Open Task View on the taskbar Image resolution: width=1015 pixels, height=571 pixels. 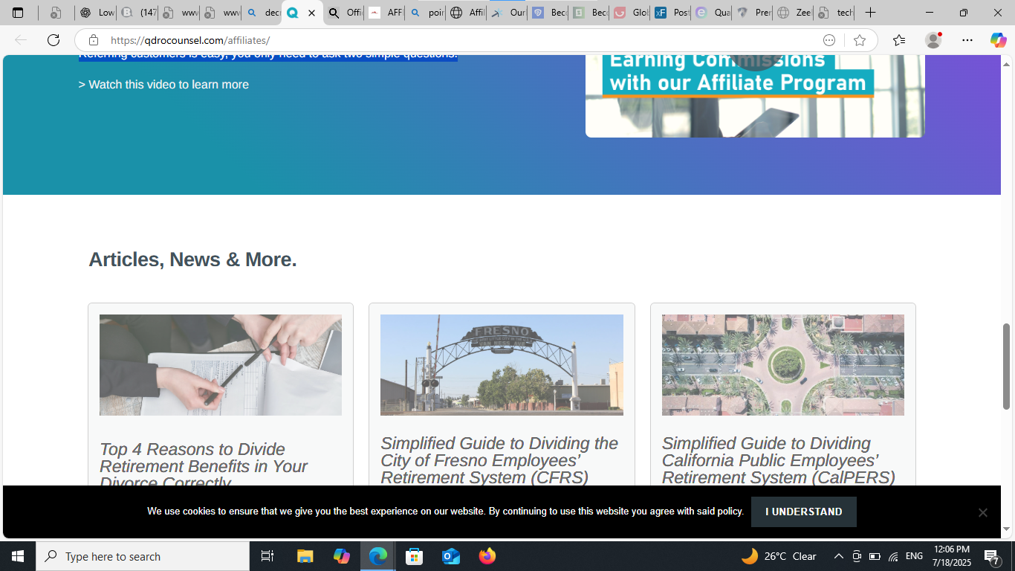(x=267, y=556)
